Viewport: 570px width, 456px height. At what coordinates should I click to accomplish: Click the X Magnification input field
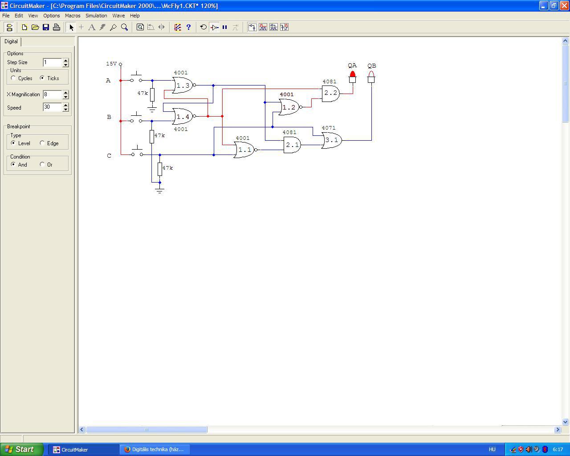pyautogui.click(x=53, y=94)
